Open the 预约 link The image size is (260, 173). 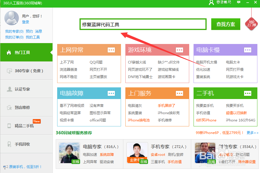click(29, 31)
